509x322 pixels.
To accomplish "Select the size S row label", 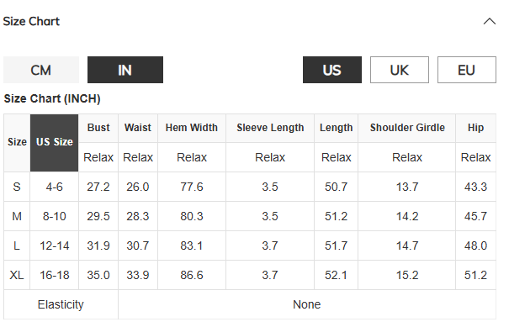I will click(x=17, y=187).
